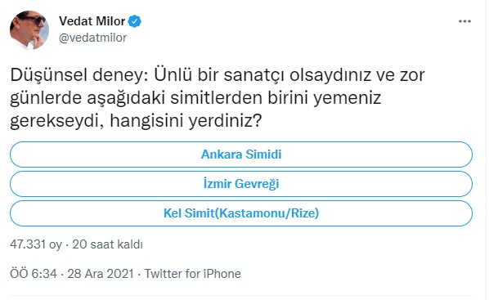This screenshot has height=300, width=489.
Task: Click the blue verified badge
Action: 135,21
